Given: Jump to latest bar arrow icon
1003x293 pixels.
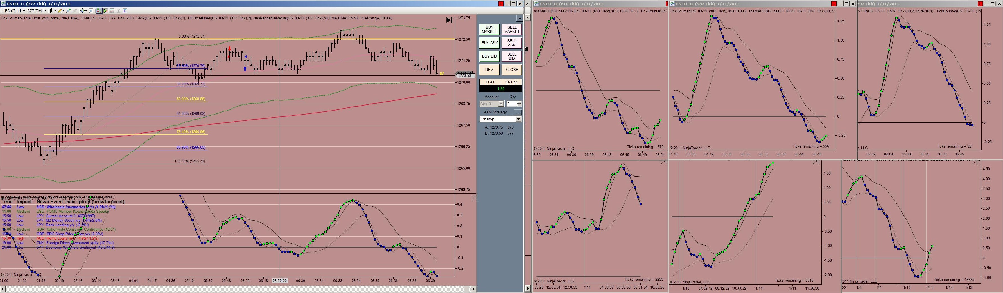Looking at the screenshot, I should coord(449,20).
